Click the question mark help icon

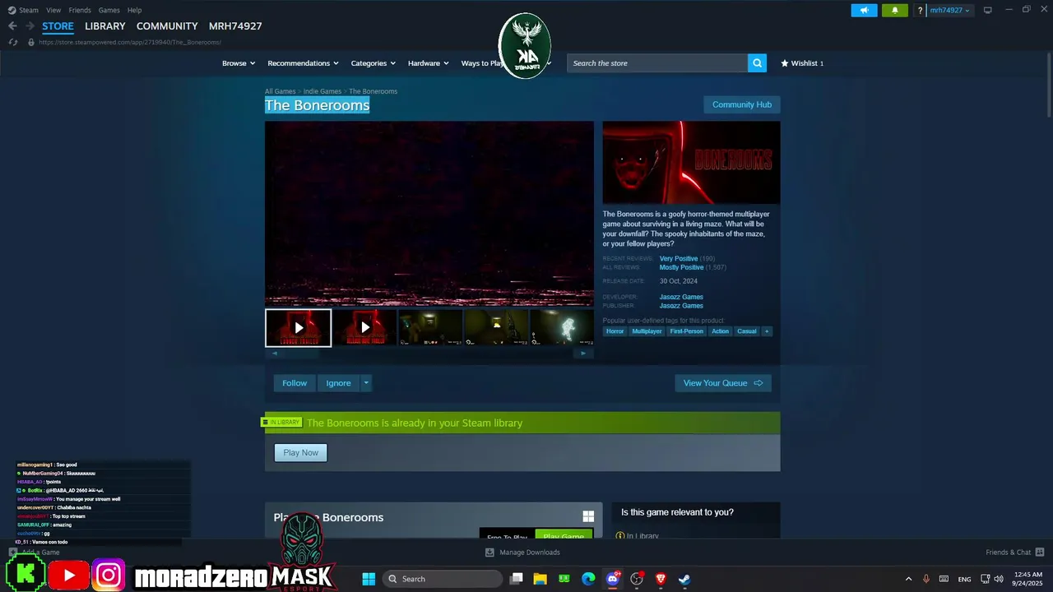click(920, 10)
